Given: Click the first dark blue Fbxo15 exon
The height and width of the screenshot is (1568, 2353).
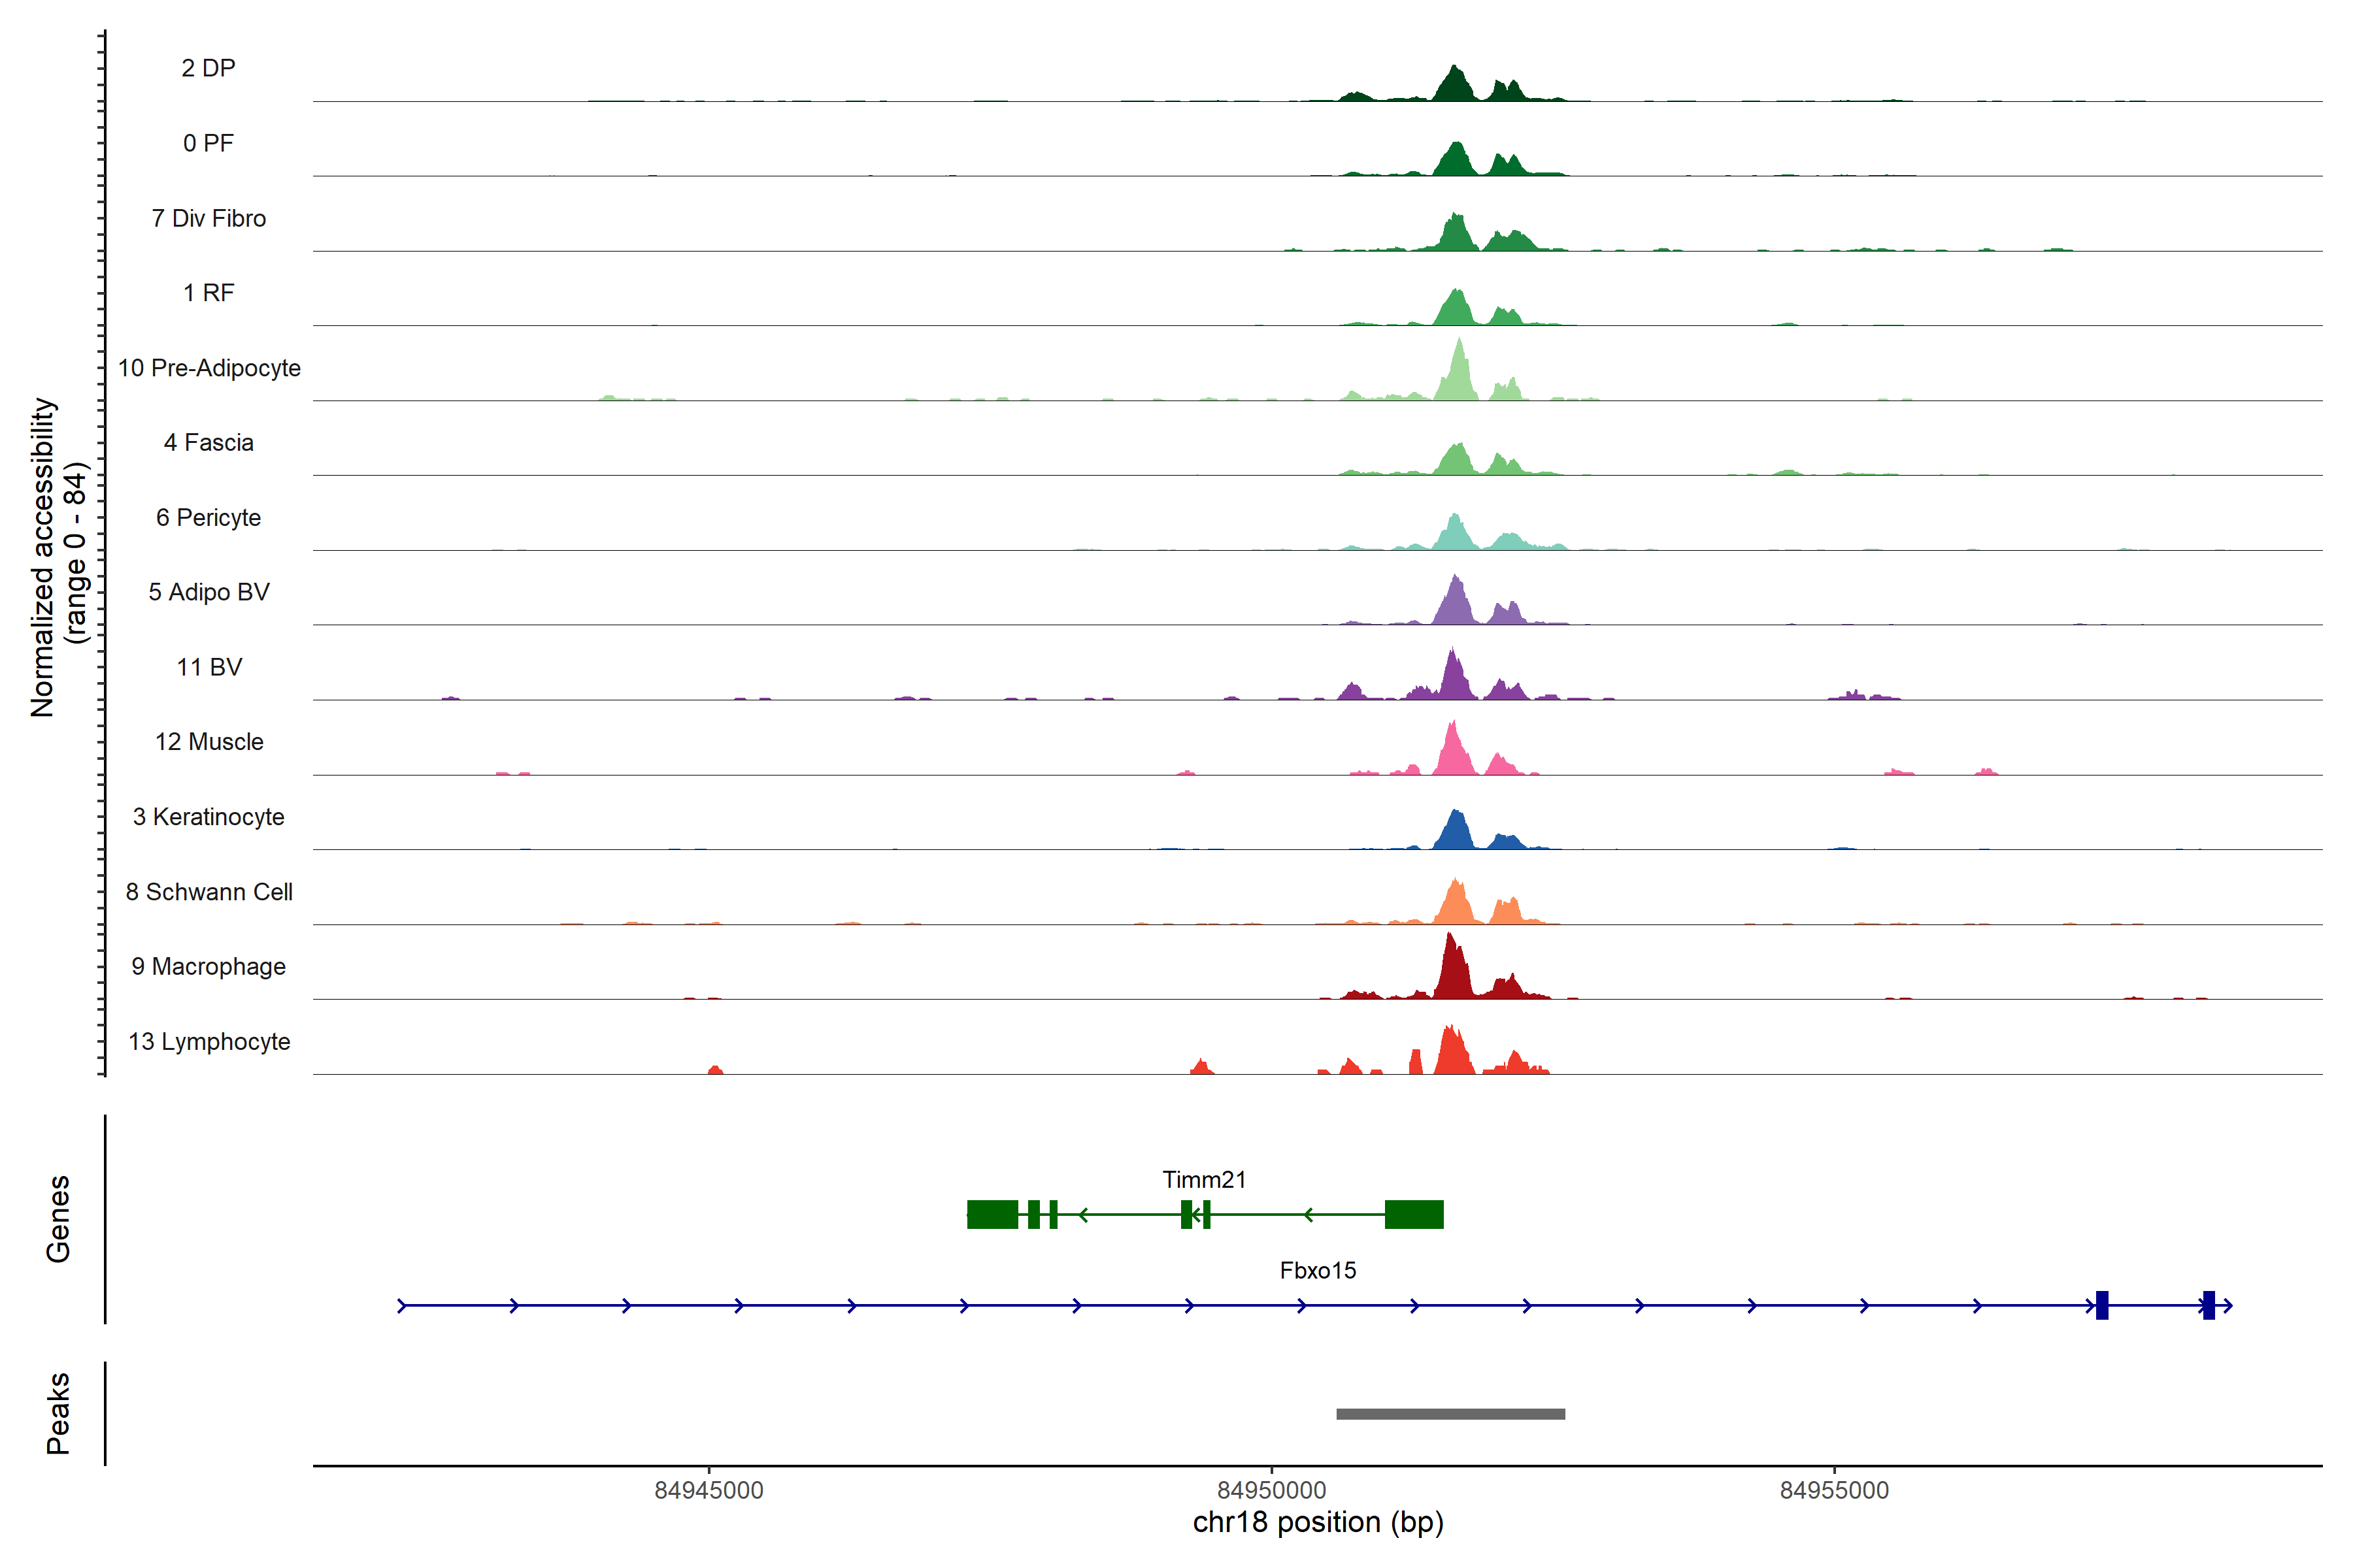Looking at the screenshot, I should coord(2102,1305).
